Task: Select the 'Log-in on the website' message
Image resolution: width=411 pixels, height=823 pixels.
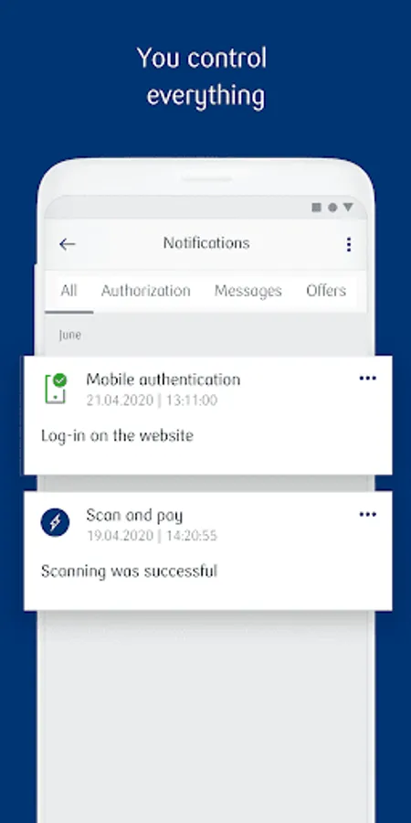Action: tap(117, 435)
